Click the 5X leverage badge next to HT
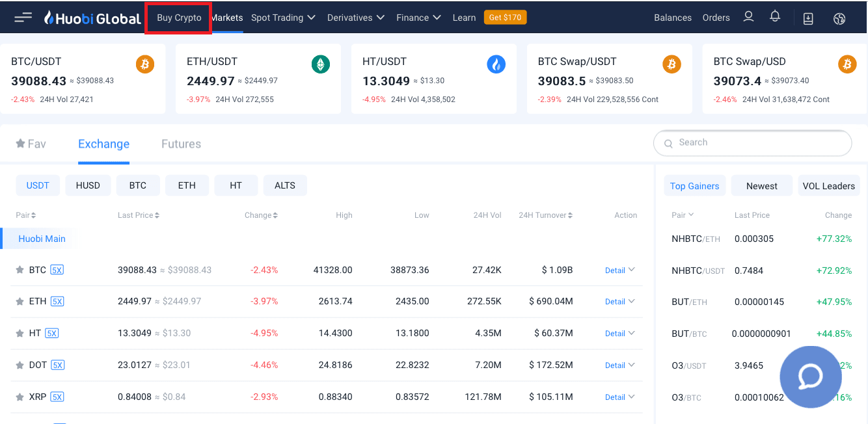The height and width of the screenshot is (424, 868). (51, 333)
